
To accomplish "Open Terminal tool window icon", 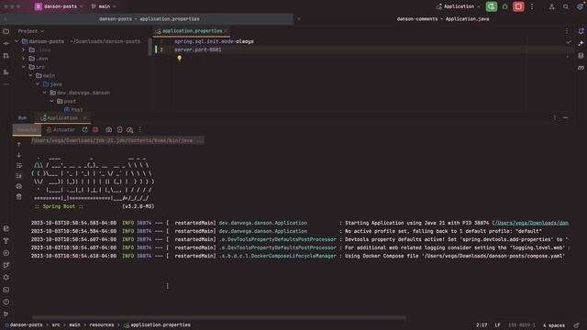I will (x=6, y=290).
